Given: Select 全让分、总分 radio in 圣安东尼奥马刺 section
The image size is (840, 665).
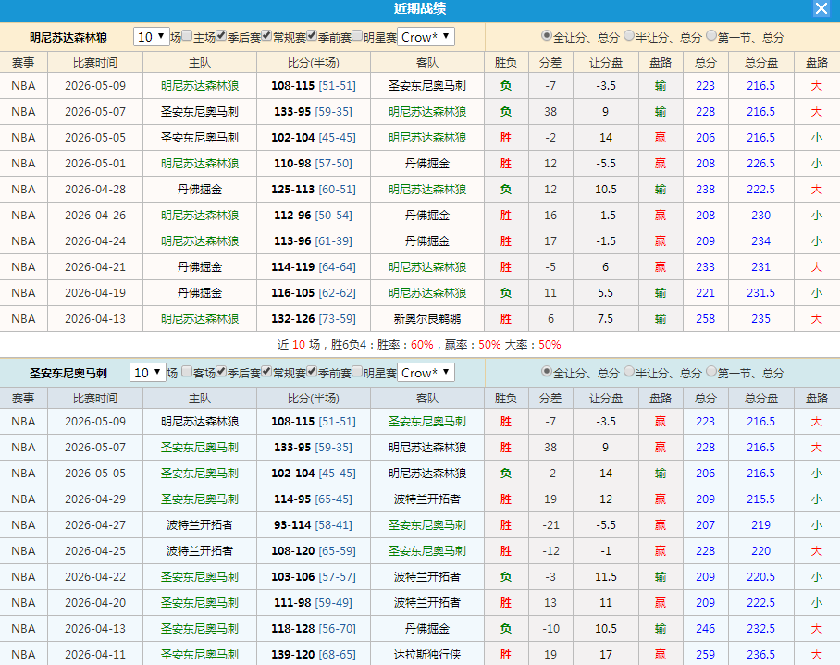Looking at the screenshot, I should [547, 371].
